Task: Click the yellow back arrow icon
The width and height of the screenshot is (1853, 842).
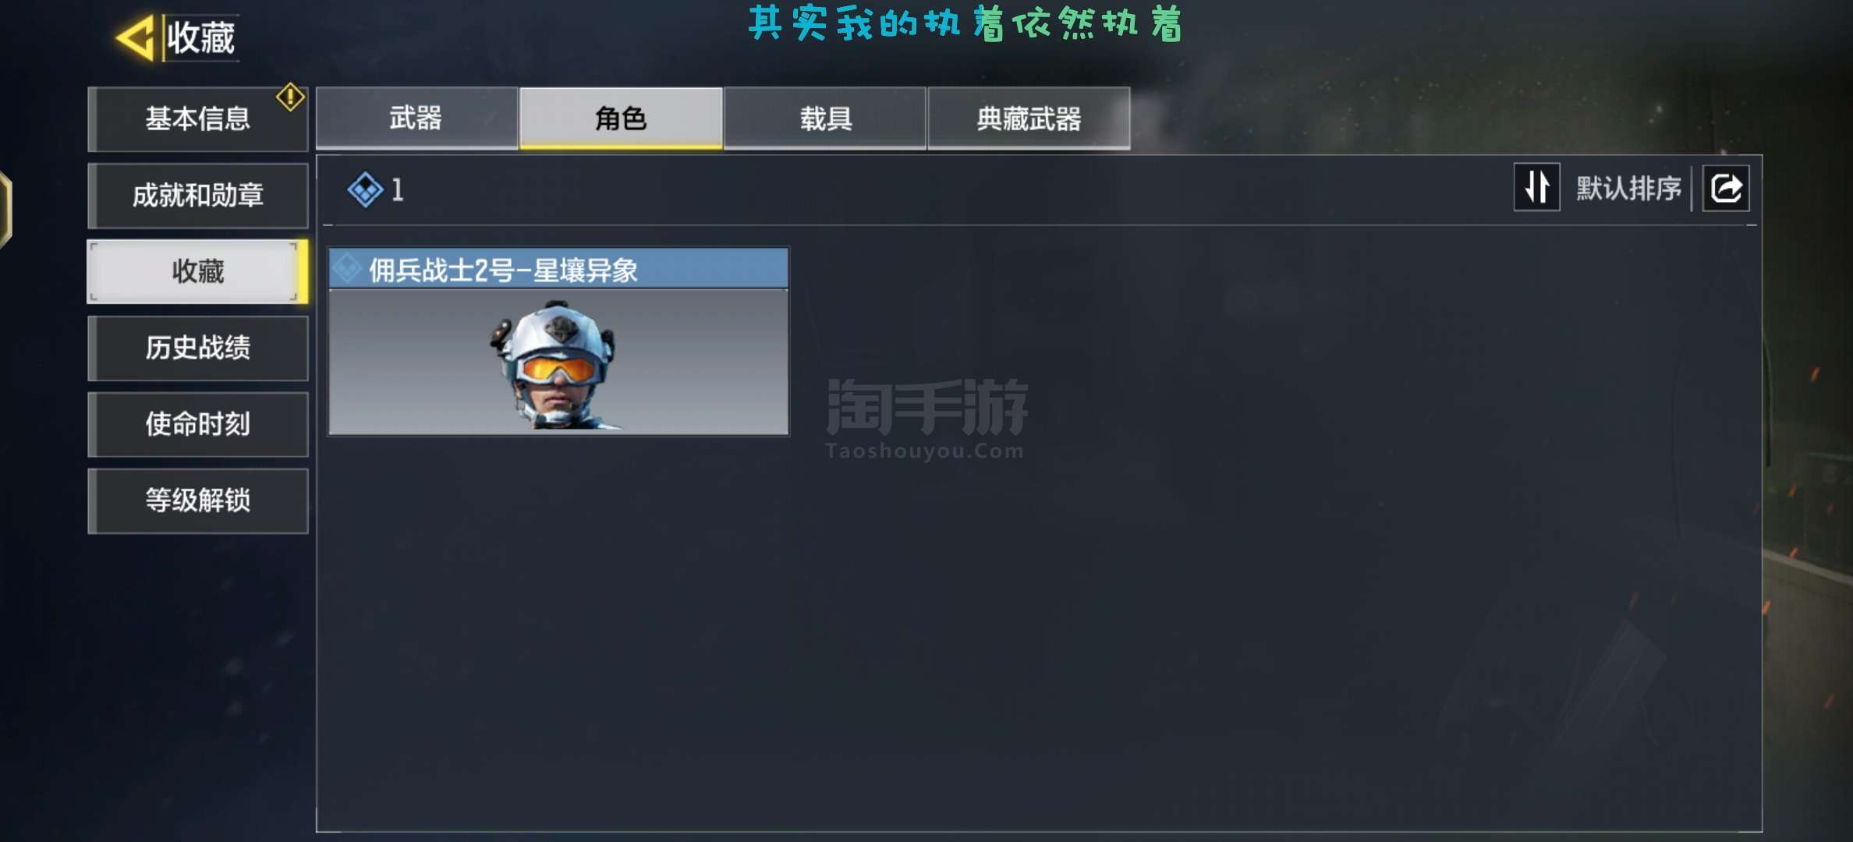Action: (x=136, y=37)
